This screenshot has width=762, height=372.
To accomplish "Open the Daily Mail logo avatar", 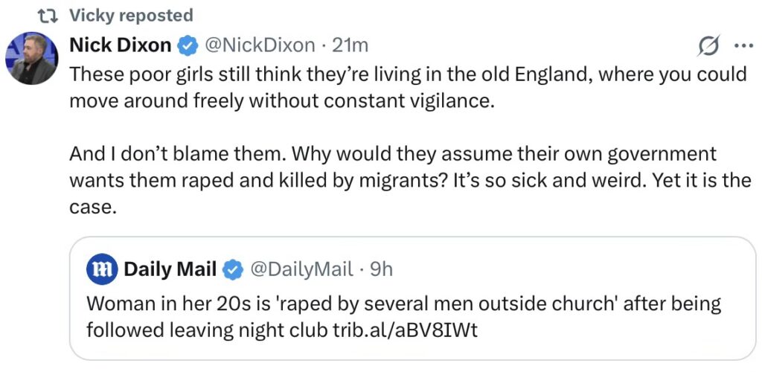I will pos(100,269).
